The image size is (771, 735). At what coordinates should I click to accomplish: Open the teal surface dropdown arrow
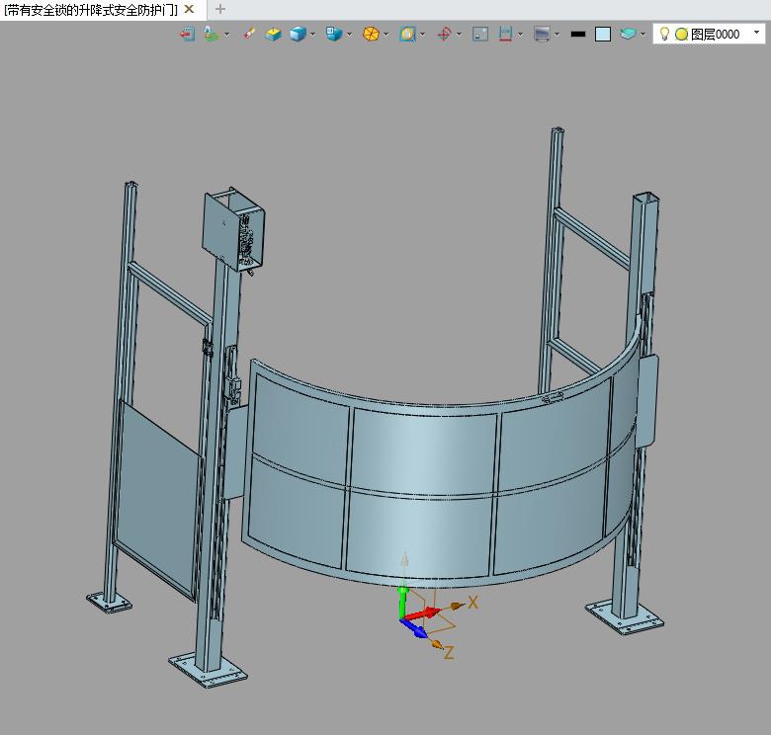642,35
